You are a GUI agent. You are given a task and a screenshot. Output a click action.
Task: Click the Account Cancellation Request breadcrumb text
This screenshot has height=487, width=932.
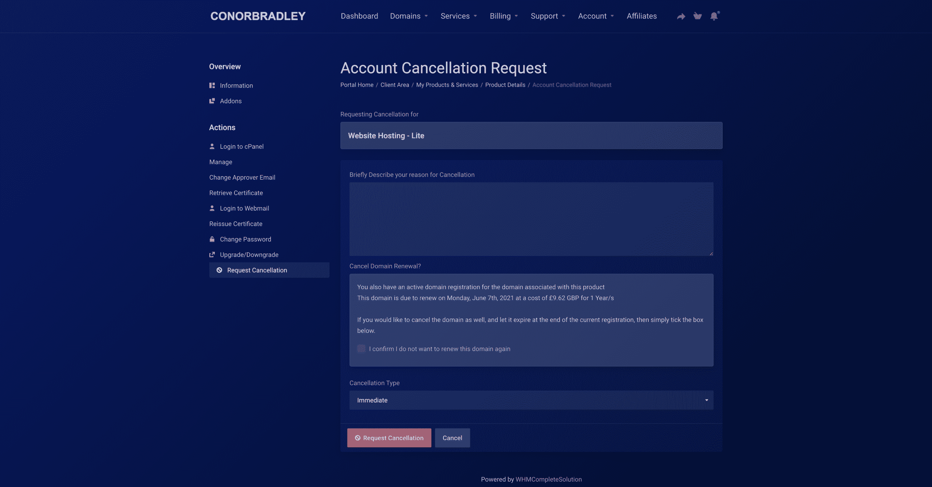pos(572,85)
